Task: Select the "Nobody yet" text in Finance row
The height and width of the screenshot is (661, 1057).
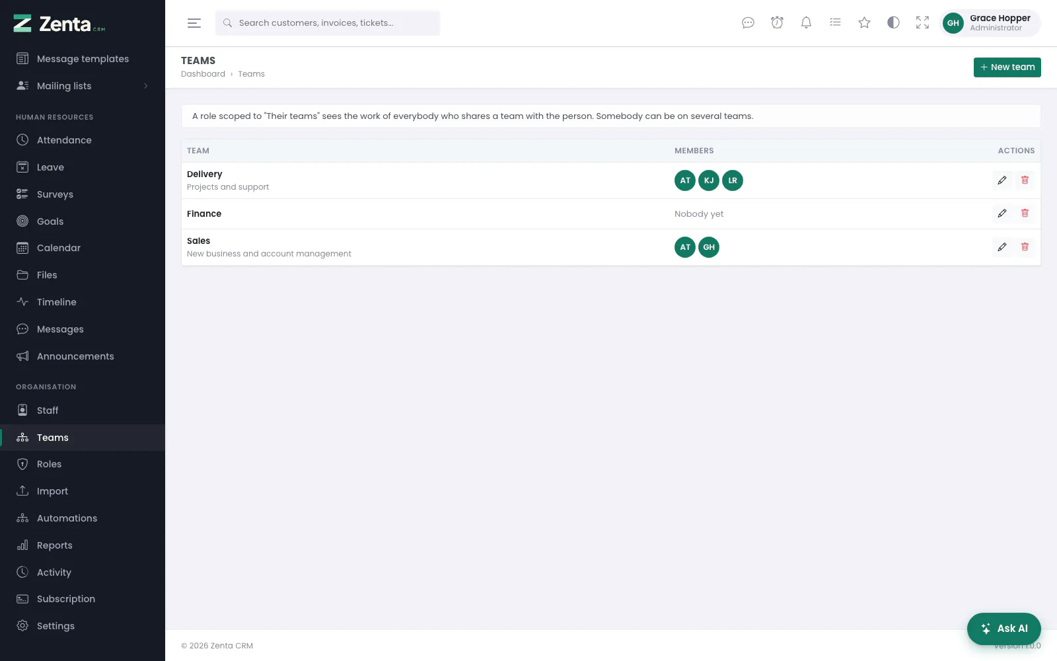Action: tap(699, 214)
